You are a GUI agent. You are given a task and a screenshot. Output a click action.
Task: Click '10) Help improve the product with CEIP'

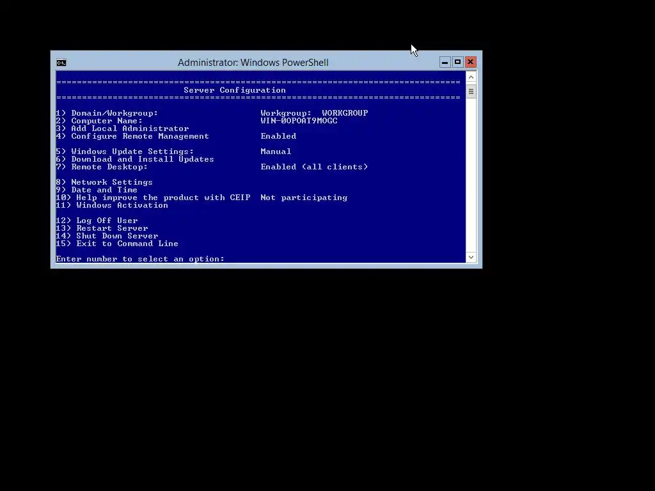(154, 198)
